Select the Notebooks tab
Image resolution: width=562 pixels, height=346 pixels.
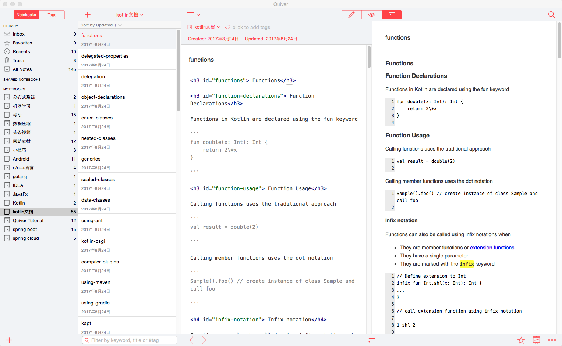pyautogui.click(x=26, y=15)
